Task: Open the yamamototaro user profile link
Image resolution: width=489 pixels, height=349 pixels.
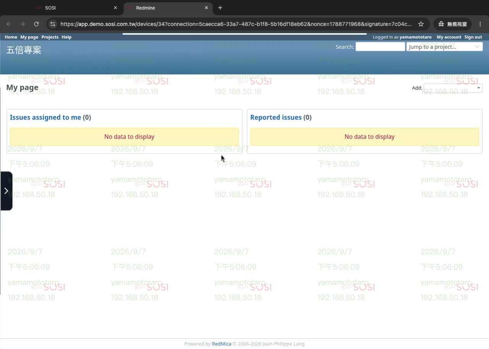Action: click(x=416, y=37)
